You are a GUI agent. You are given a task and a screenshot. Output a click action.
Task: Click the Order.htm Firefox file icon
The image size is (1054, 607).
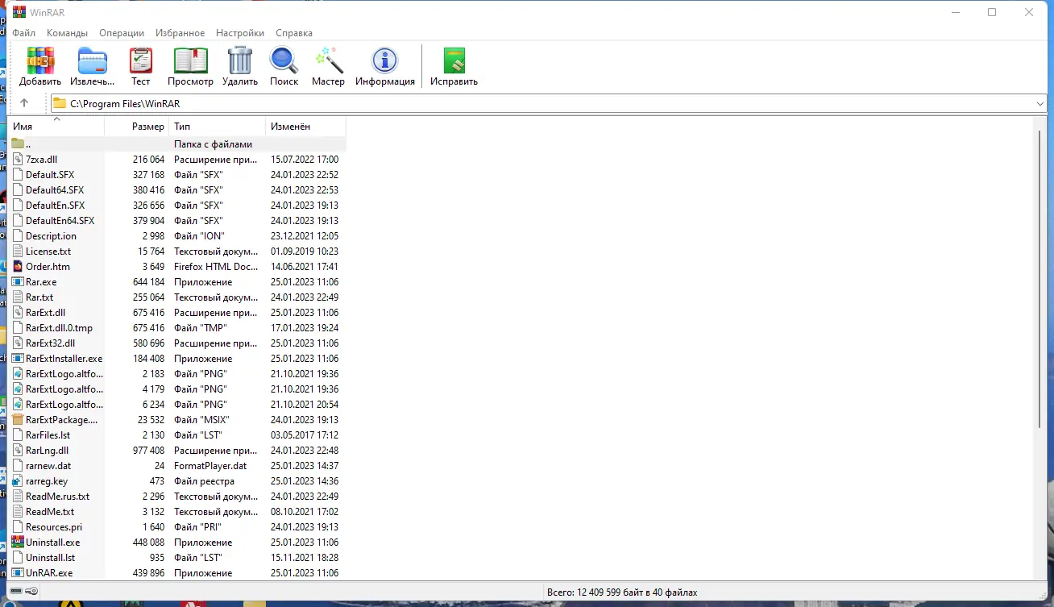click(18, 267)
